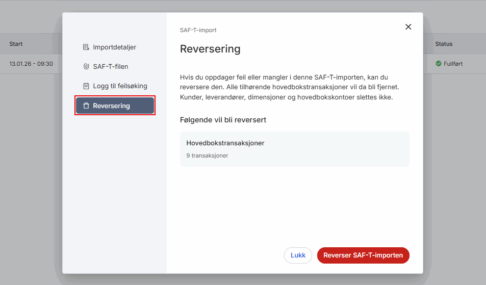
Task: Click the SAF-T-import label above the heading
Action: tap(198, 30)
